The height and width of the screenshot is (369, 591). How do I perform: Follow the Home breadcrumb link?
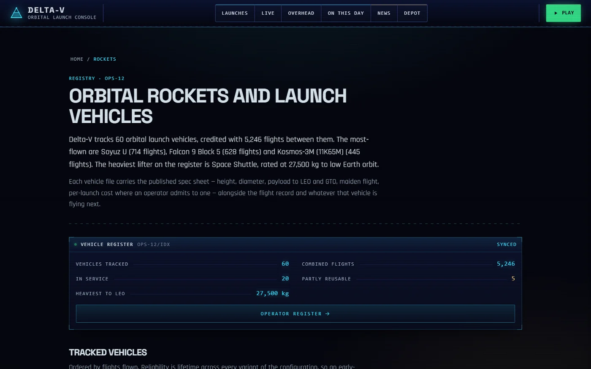[77, 59]
